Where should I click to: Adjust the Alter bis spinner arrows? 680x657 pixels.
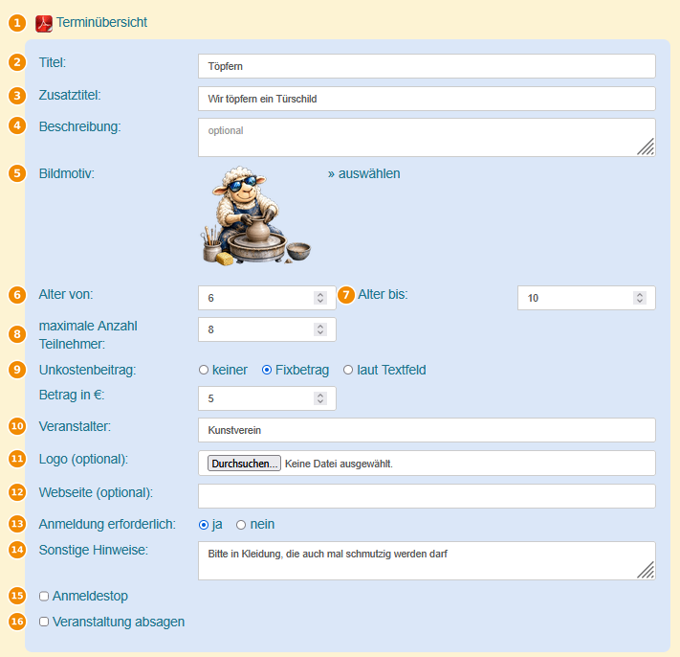[x=640, y=298]
